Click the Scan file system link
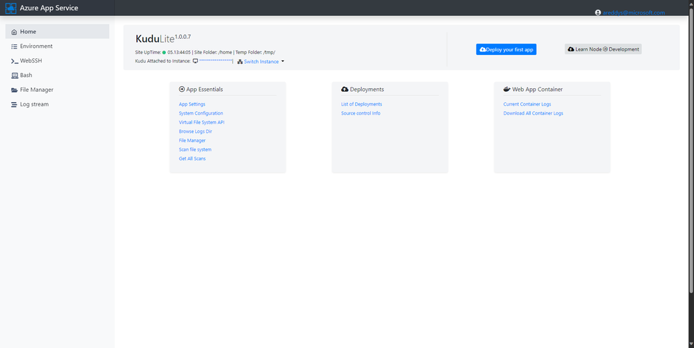 195,149
